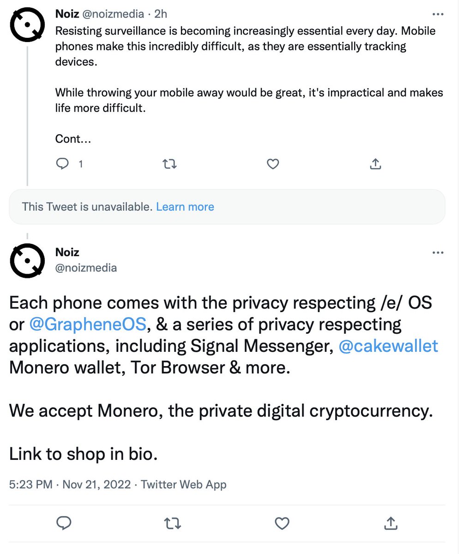Open the Learn more link
Screen dimensions: 469x554
185,206
